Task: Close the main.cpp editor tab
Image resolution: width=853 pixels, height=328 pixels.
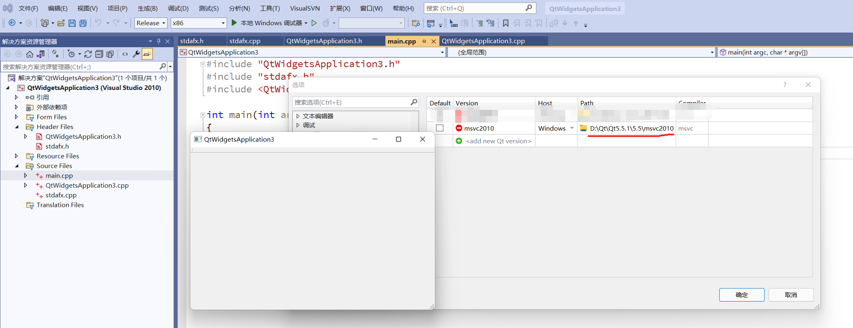Action: click(x=434, y=41)
